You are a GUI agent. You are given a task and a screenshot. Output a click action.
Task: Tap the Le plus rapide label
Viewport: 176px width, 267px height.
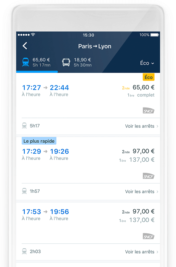[x=39, y=141]
